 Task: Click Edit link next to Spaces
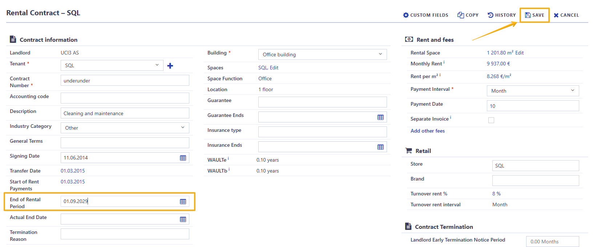pyautogui.click(x=274, y=68)
